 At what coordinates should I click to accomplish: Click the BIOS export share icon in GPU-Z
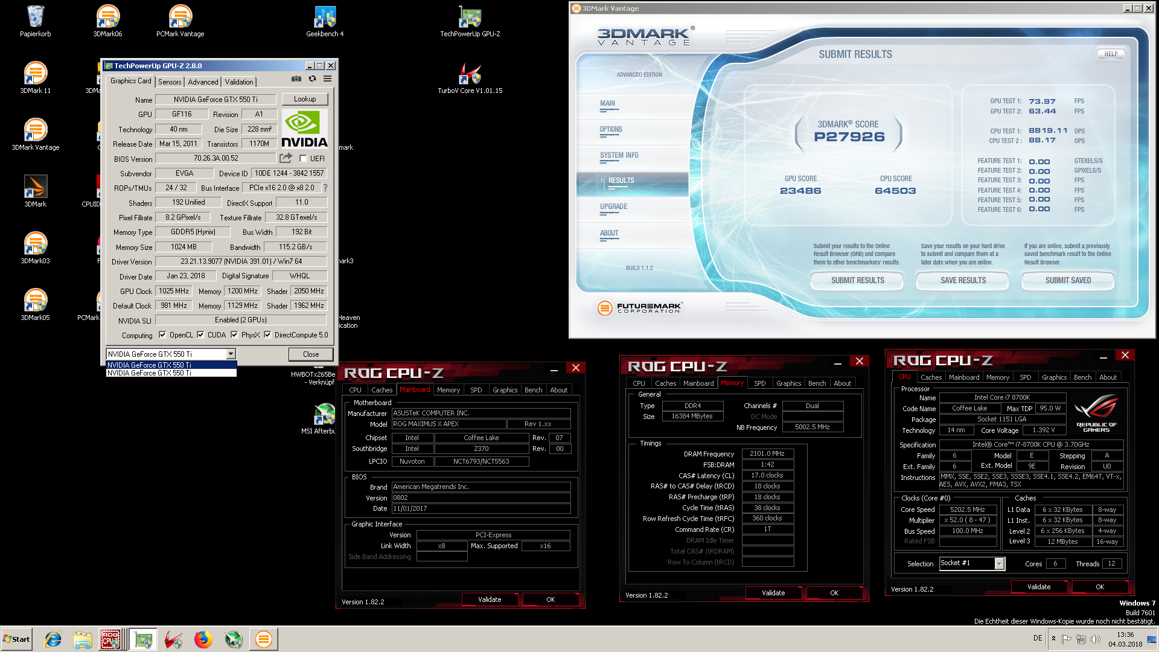tap(286, 158)
